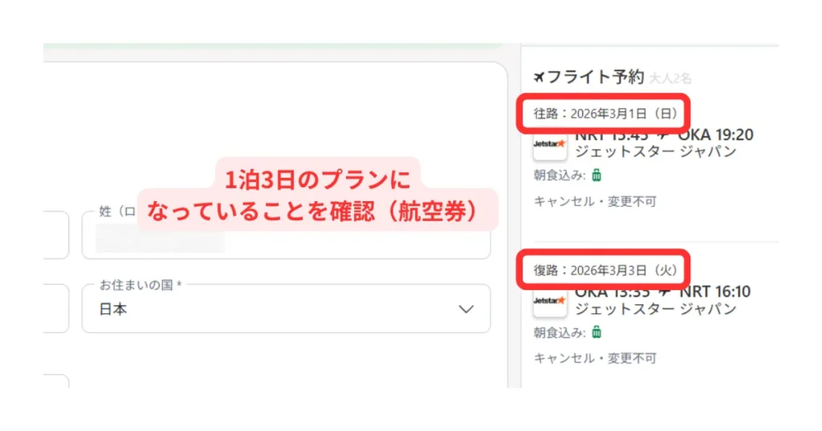Screen dimensions: 822x431
Task: Click the green luggage icon under the outbound flight
Action: [x=596, y=175]
